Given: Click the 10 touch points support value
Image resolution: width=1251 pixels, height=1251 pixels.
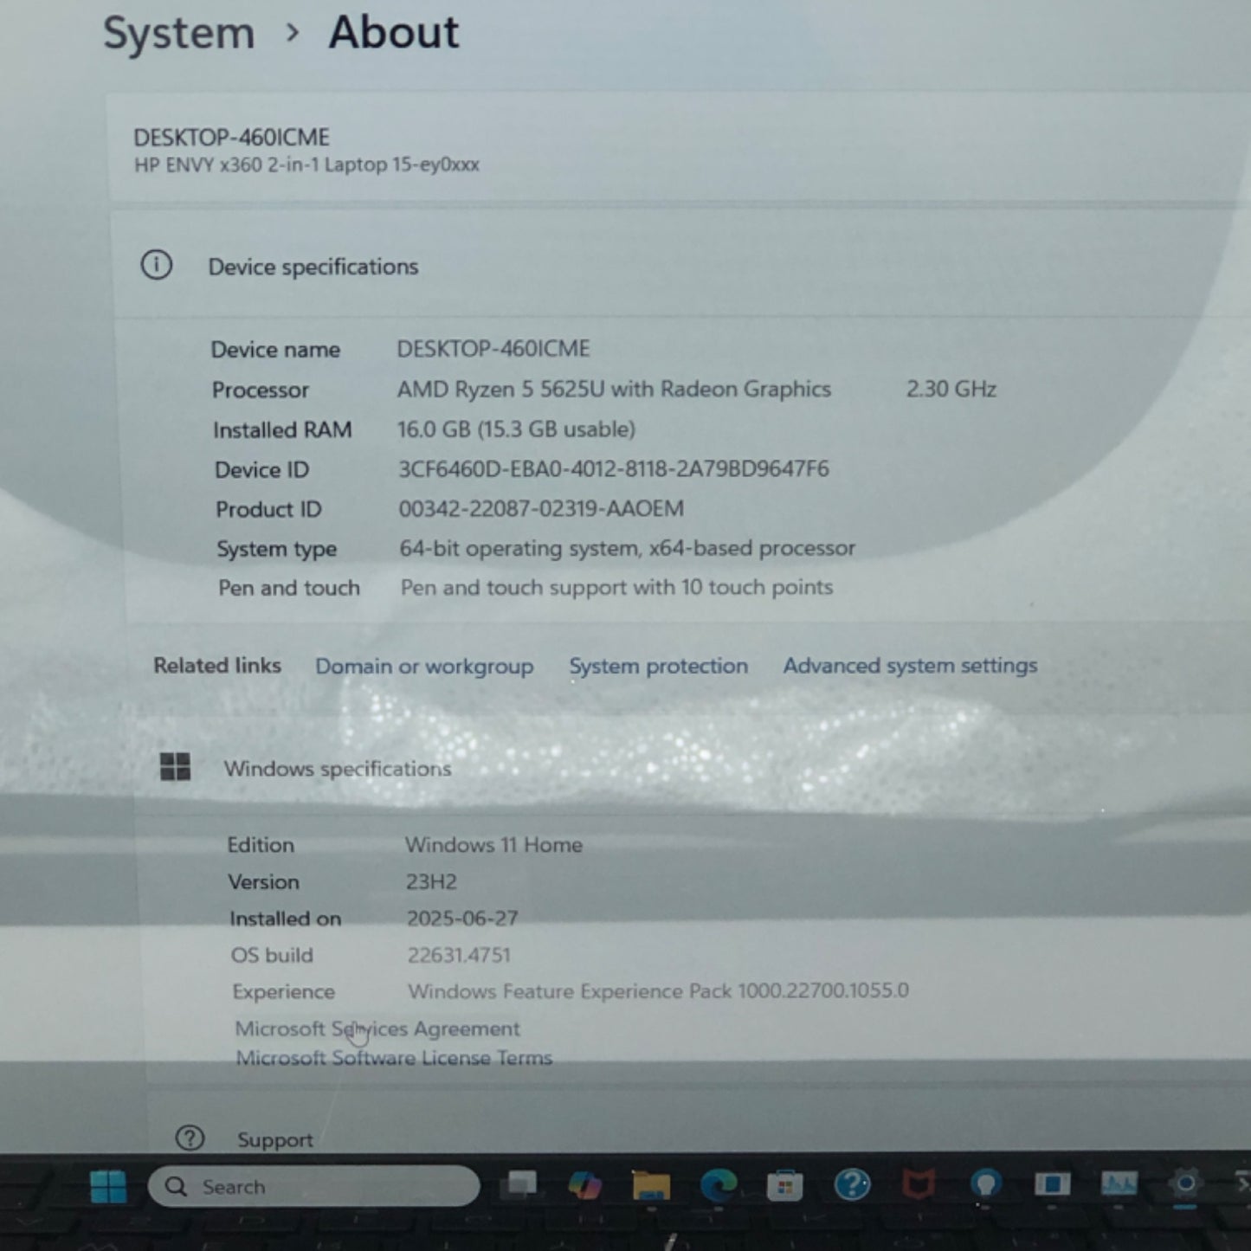Looking at the screenshot, I should (x=616, y=587).
